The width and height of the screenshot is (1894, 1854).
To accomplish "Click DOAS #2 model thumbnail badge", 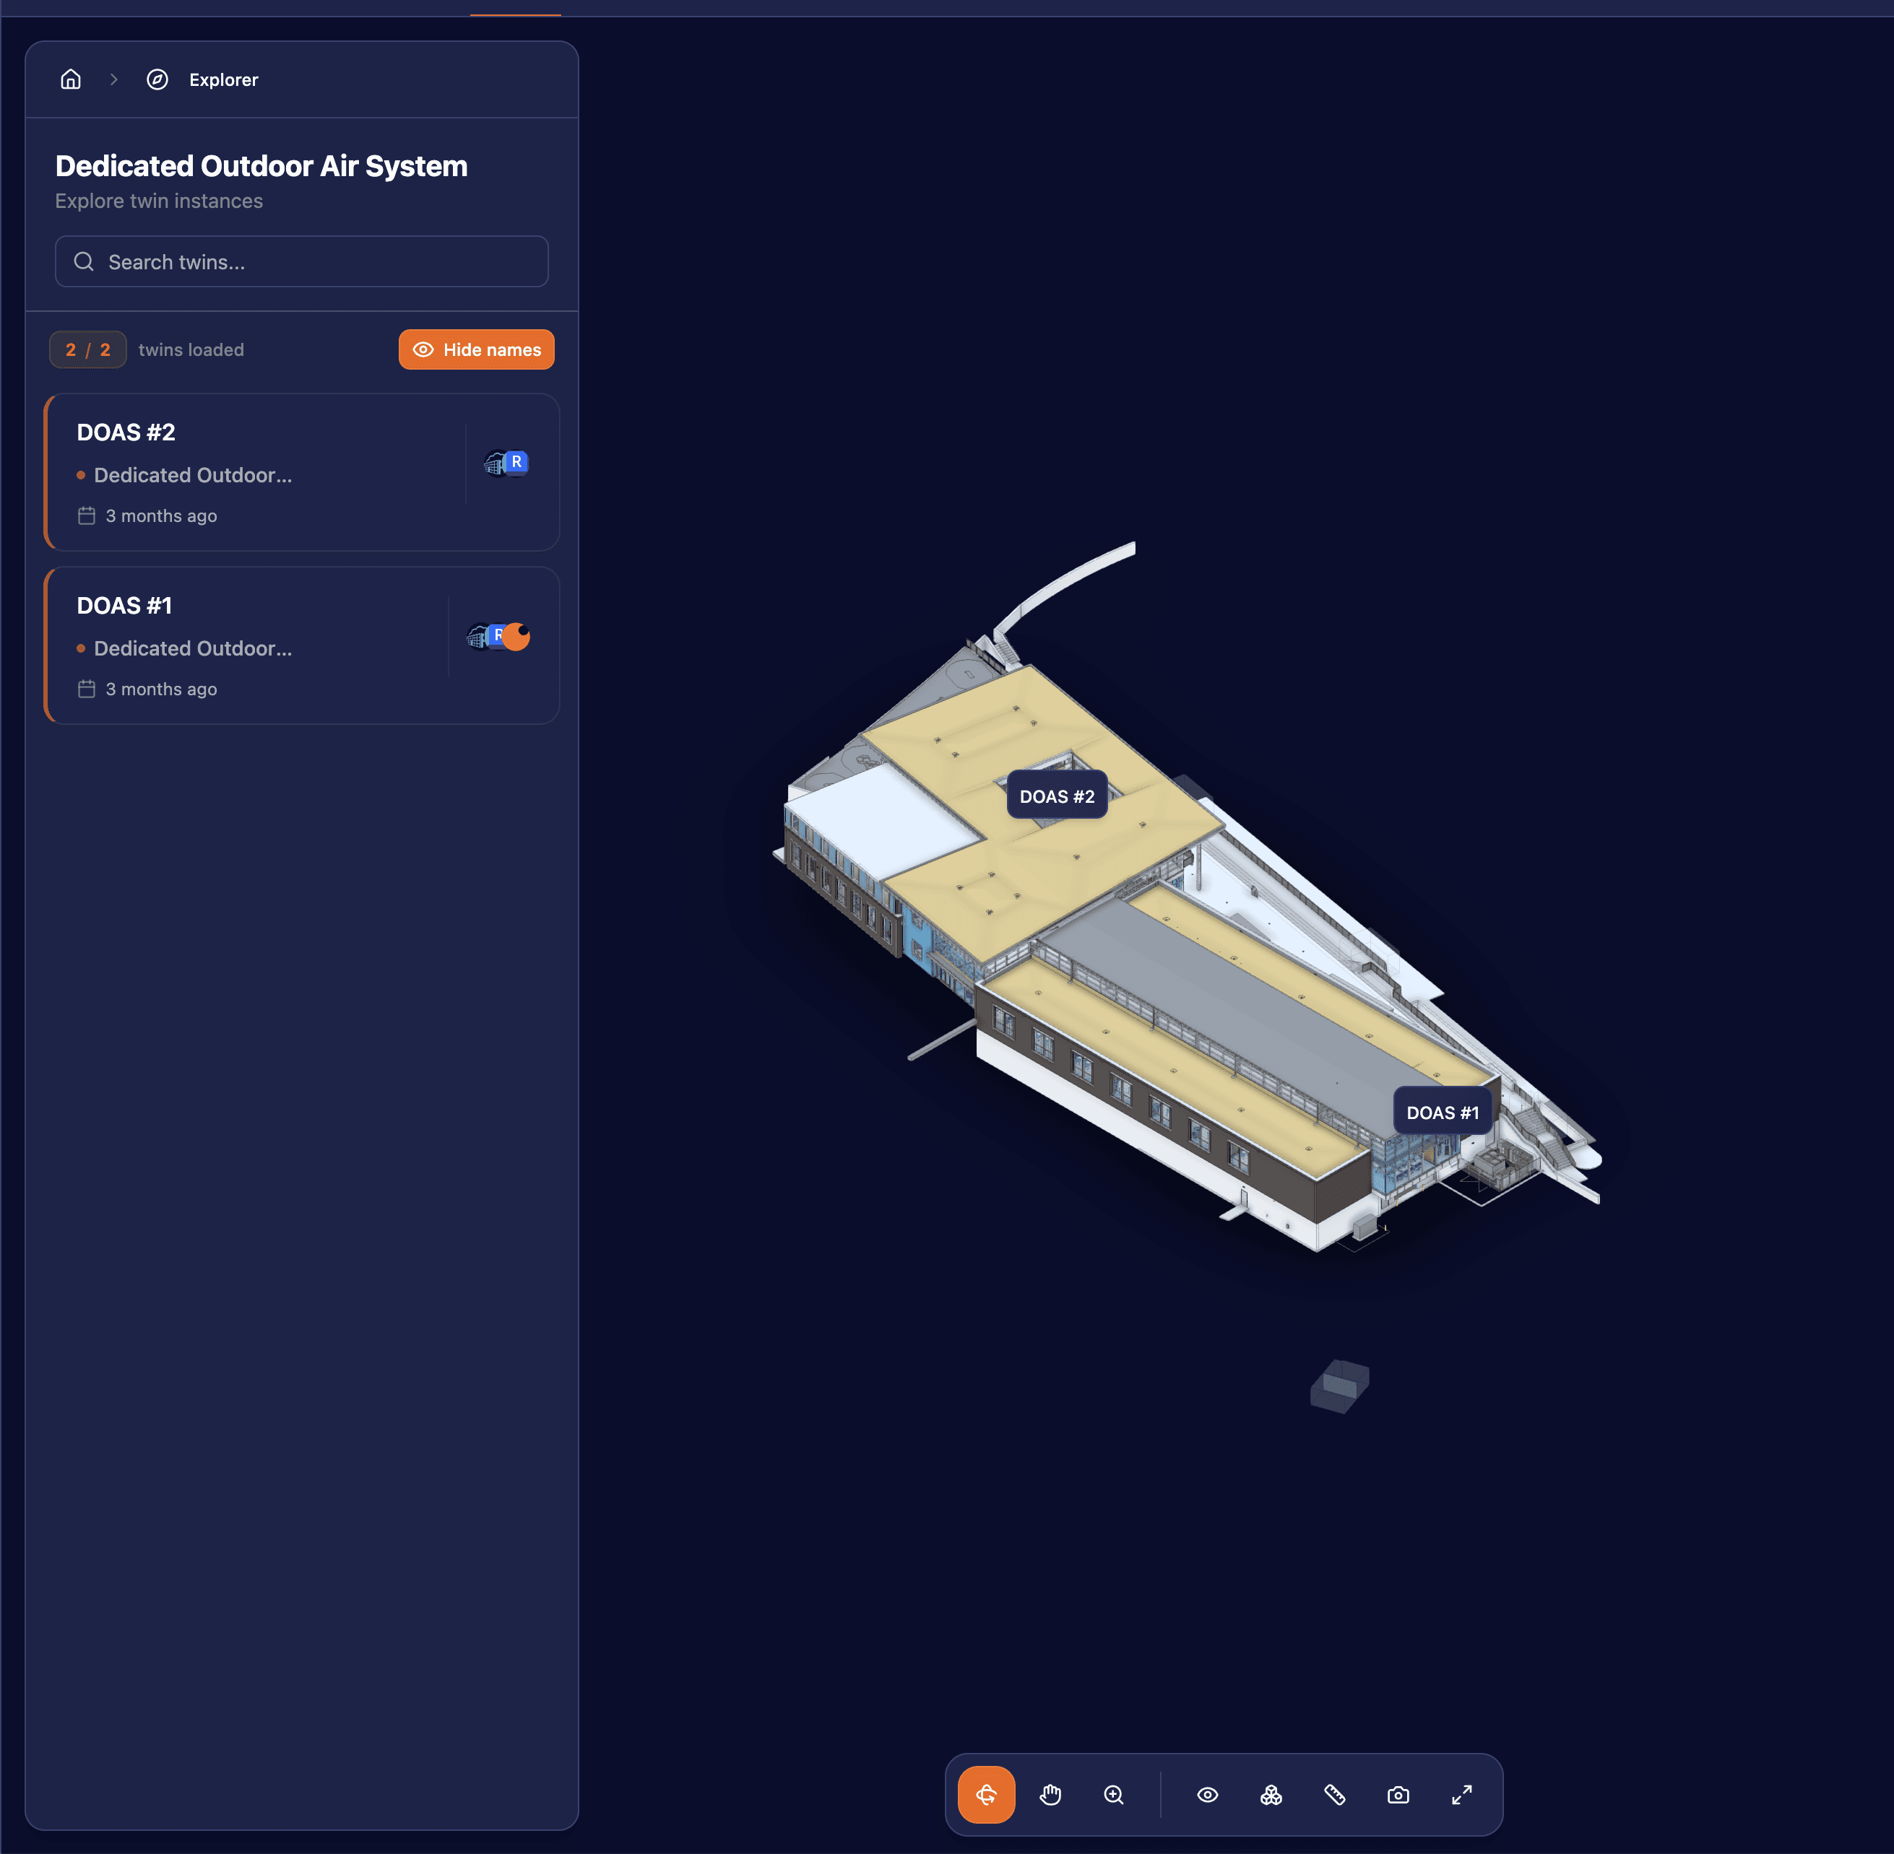I will pyautogui.click(x=506, y=463).
